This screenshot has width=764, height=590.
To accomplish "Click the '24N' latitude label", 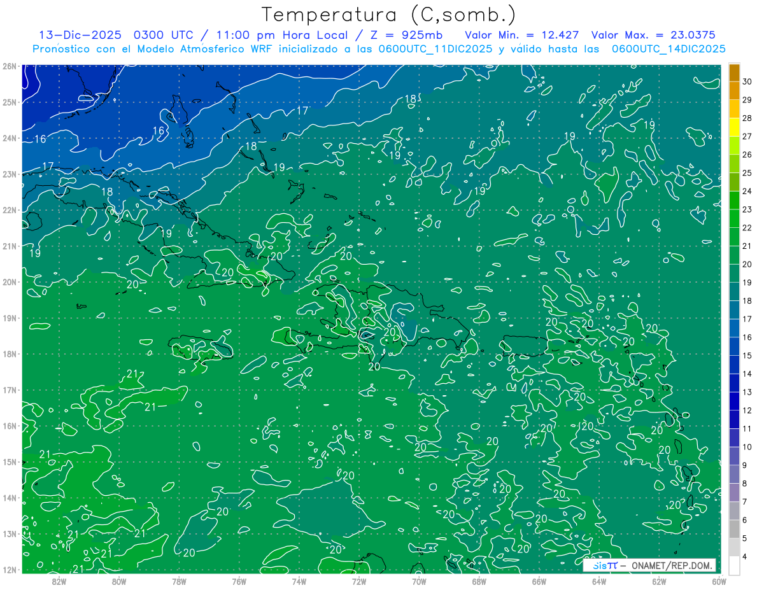I will [9, 138].
